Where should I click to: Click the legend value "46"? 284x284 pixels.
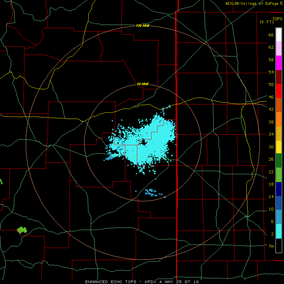tap(271, 97)
